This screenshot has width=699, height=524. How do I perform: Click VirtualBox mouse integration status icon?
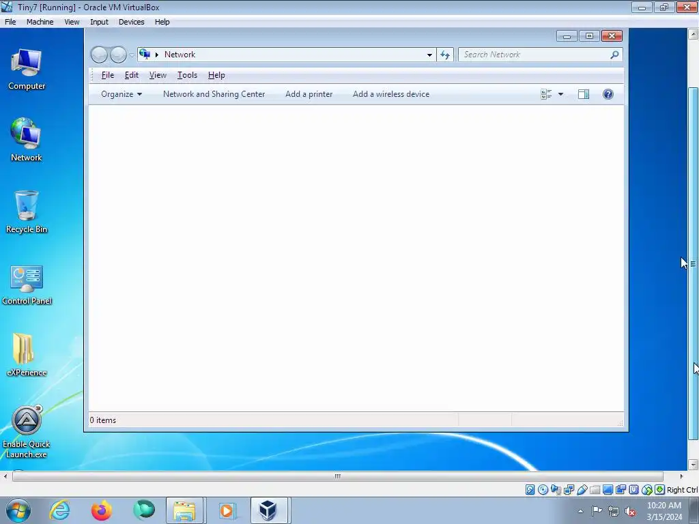647,490
